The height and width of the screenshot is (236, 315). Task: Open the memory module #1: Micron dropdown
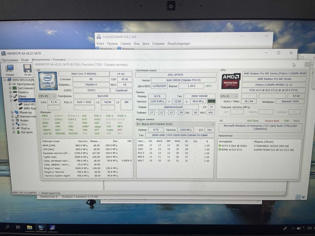[x=175, y=124]
